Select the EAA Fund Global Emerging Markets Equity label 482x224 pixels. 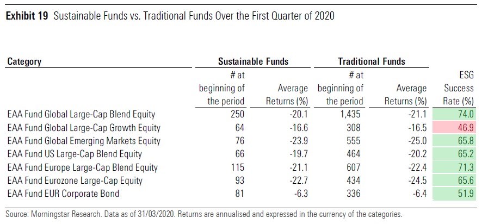(84, 141)
